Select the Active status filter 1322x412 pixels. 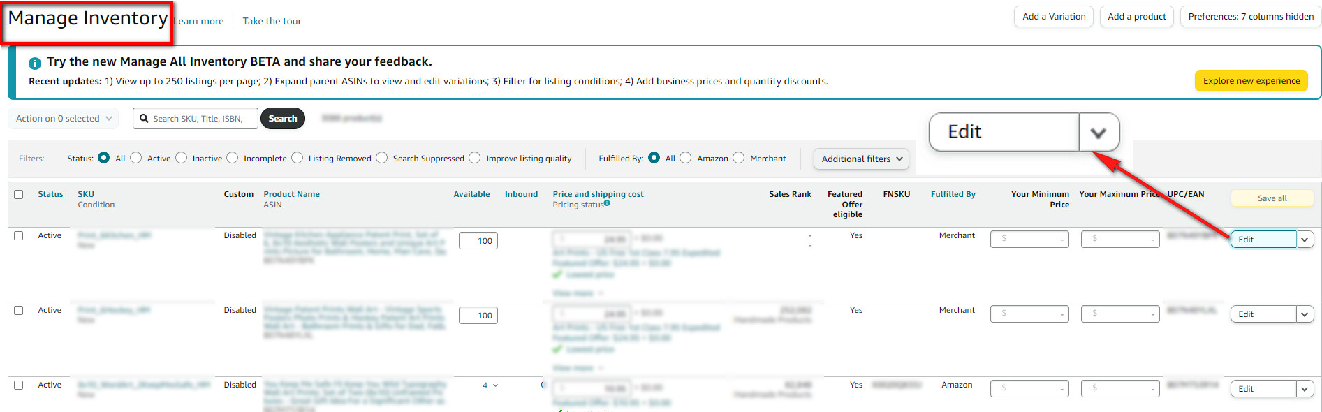point(136,158)
